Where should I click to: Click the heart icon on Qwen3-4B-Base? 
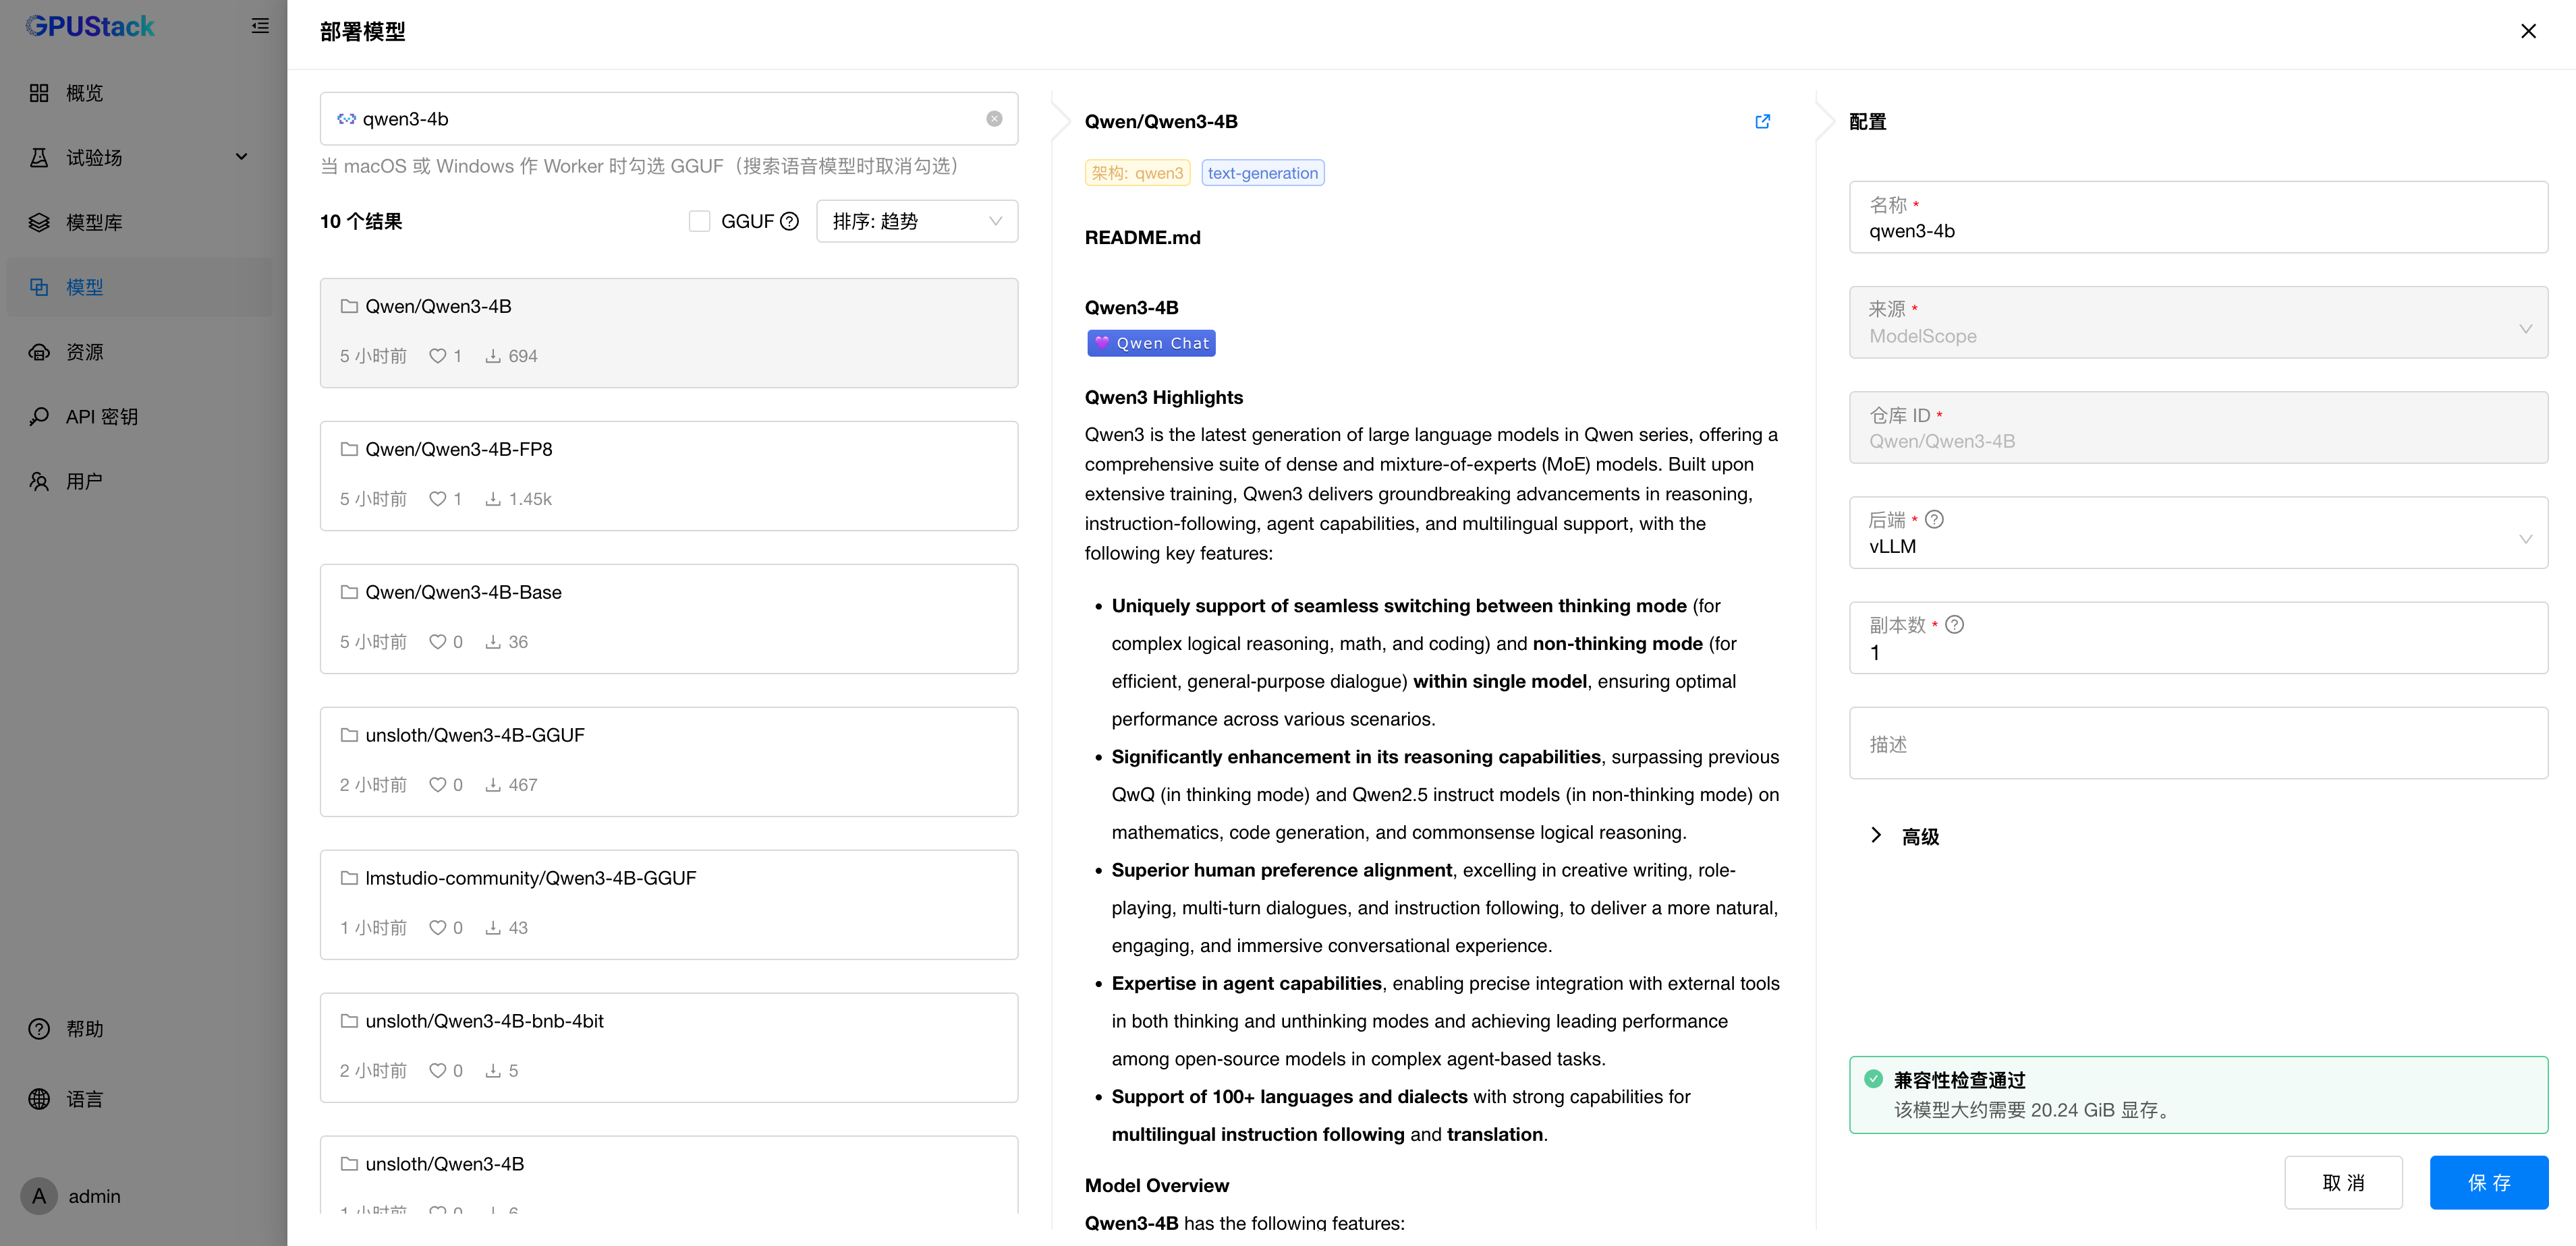[x=437, y=641]
